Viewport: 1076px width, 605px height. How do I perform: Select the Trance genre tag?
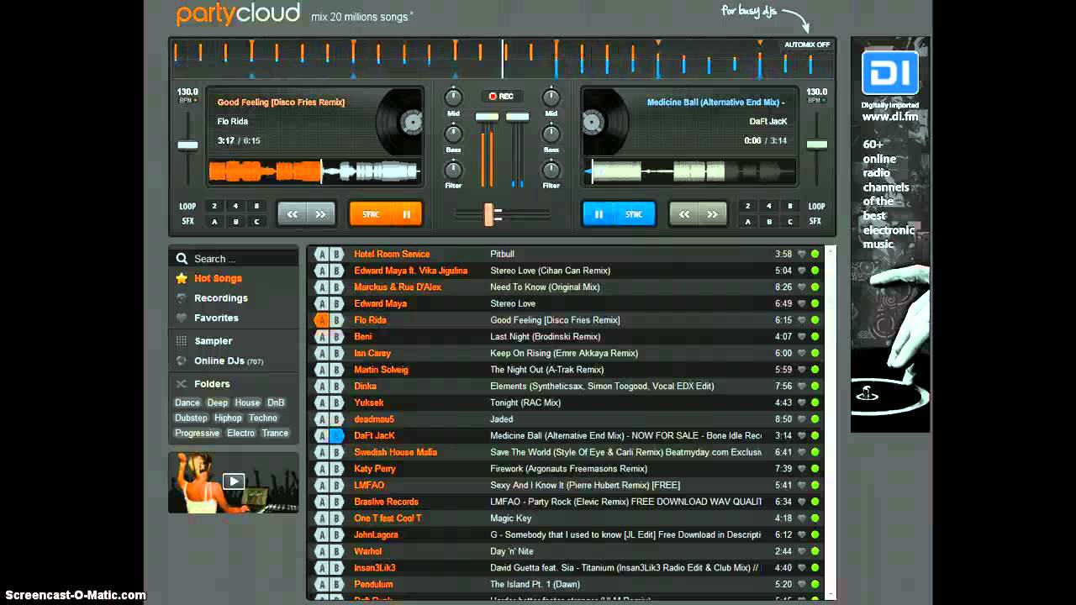[x=275, y=433]
